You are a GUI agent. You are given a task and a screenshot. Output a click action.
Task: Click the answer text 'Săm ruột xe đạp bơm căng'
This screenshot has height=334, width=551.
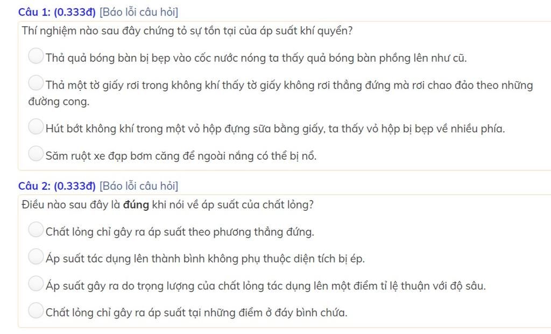tap(181, 156)
